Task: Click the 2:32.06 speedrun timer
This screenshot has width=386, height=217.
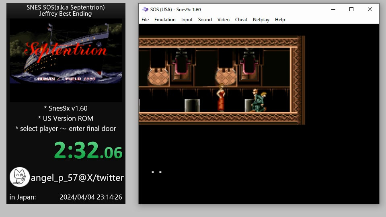Action: pyautogui.click(x=88, y=150)
